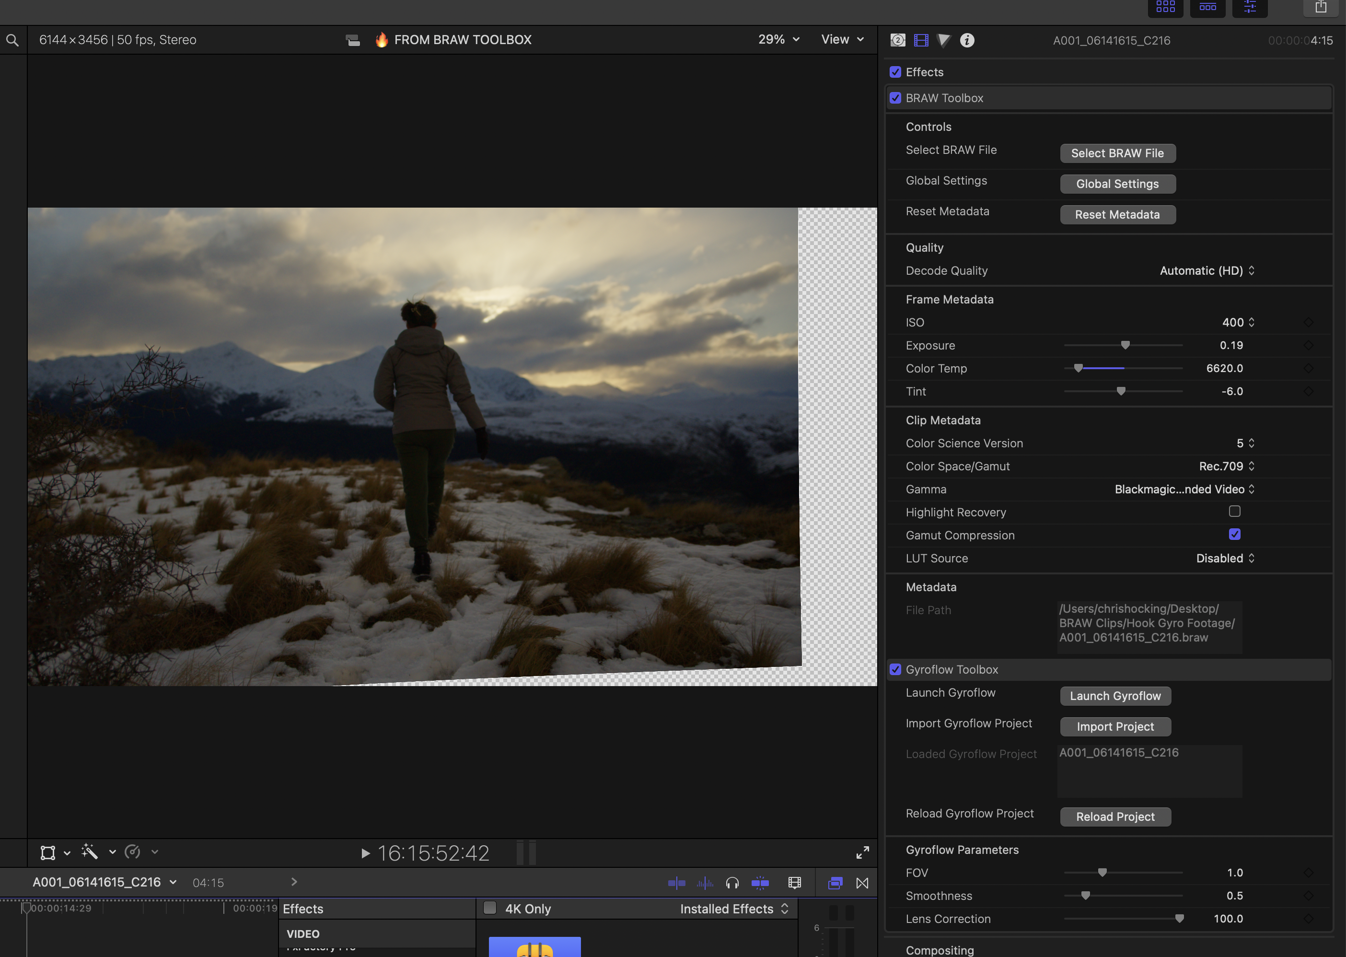This screenshot has width=1346, height=957.
Task: Enable the Highlight Recovery checkbox
Action: (x=1234, y=512)
